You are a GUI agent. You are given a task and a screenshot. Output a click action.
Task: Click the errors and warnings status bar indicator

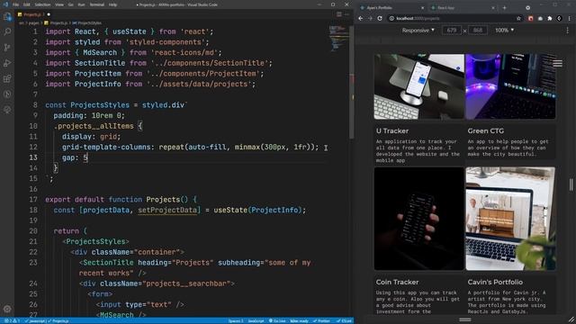coord(12,321)
